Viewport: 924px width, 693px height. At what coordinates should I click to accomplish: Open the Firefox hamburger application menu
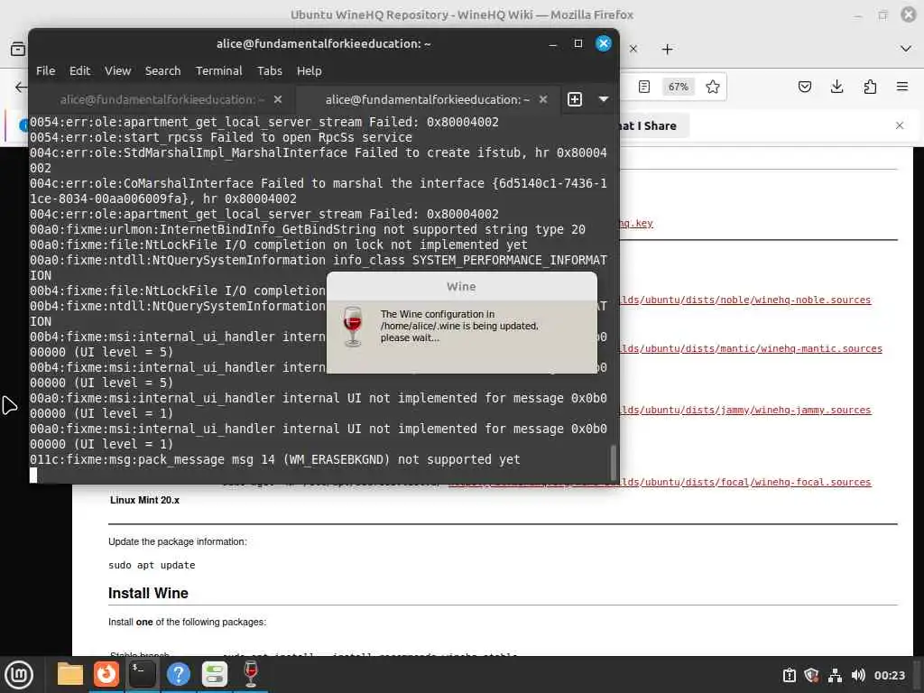click(x=901, y=87)
